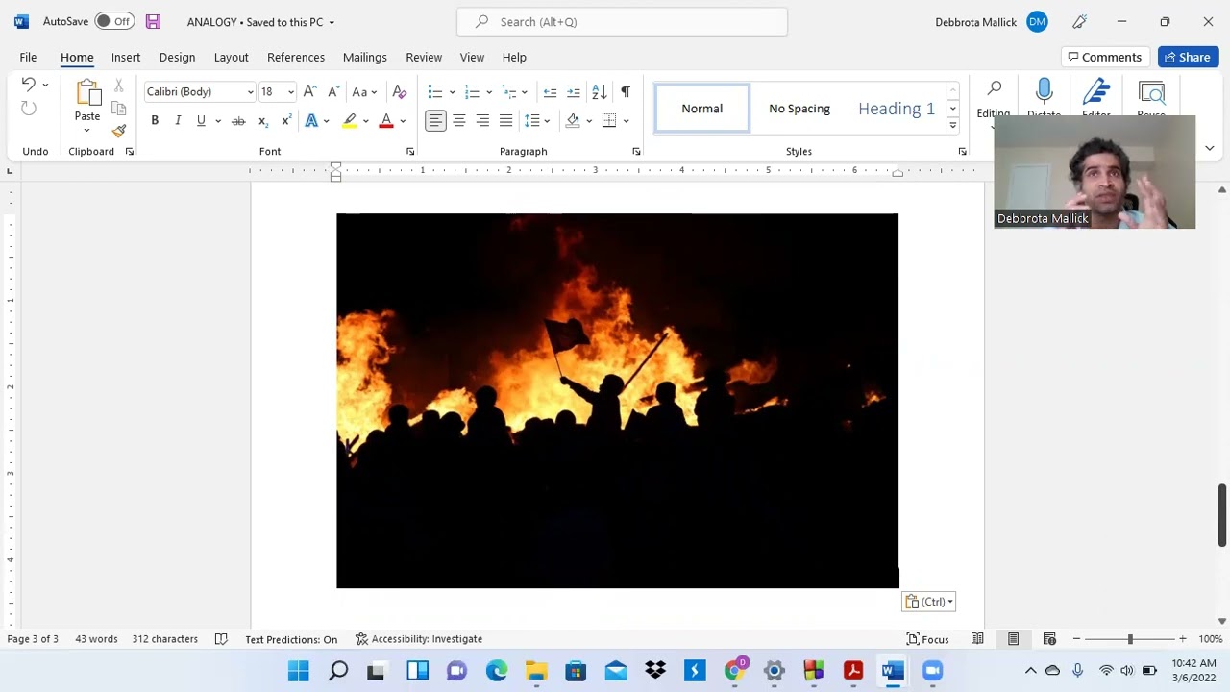Click the Share button
1230x692 pixels.
click(x=1188, y=58)
